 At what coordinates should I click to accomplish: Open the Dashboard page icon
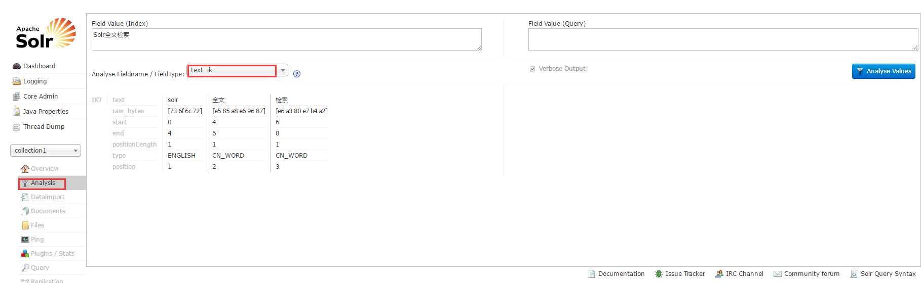point(17,66)
